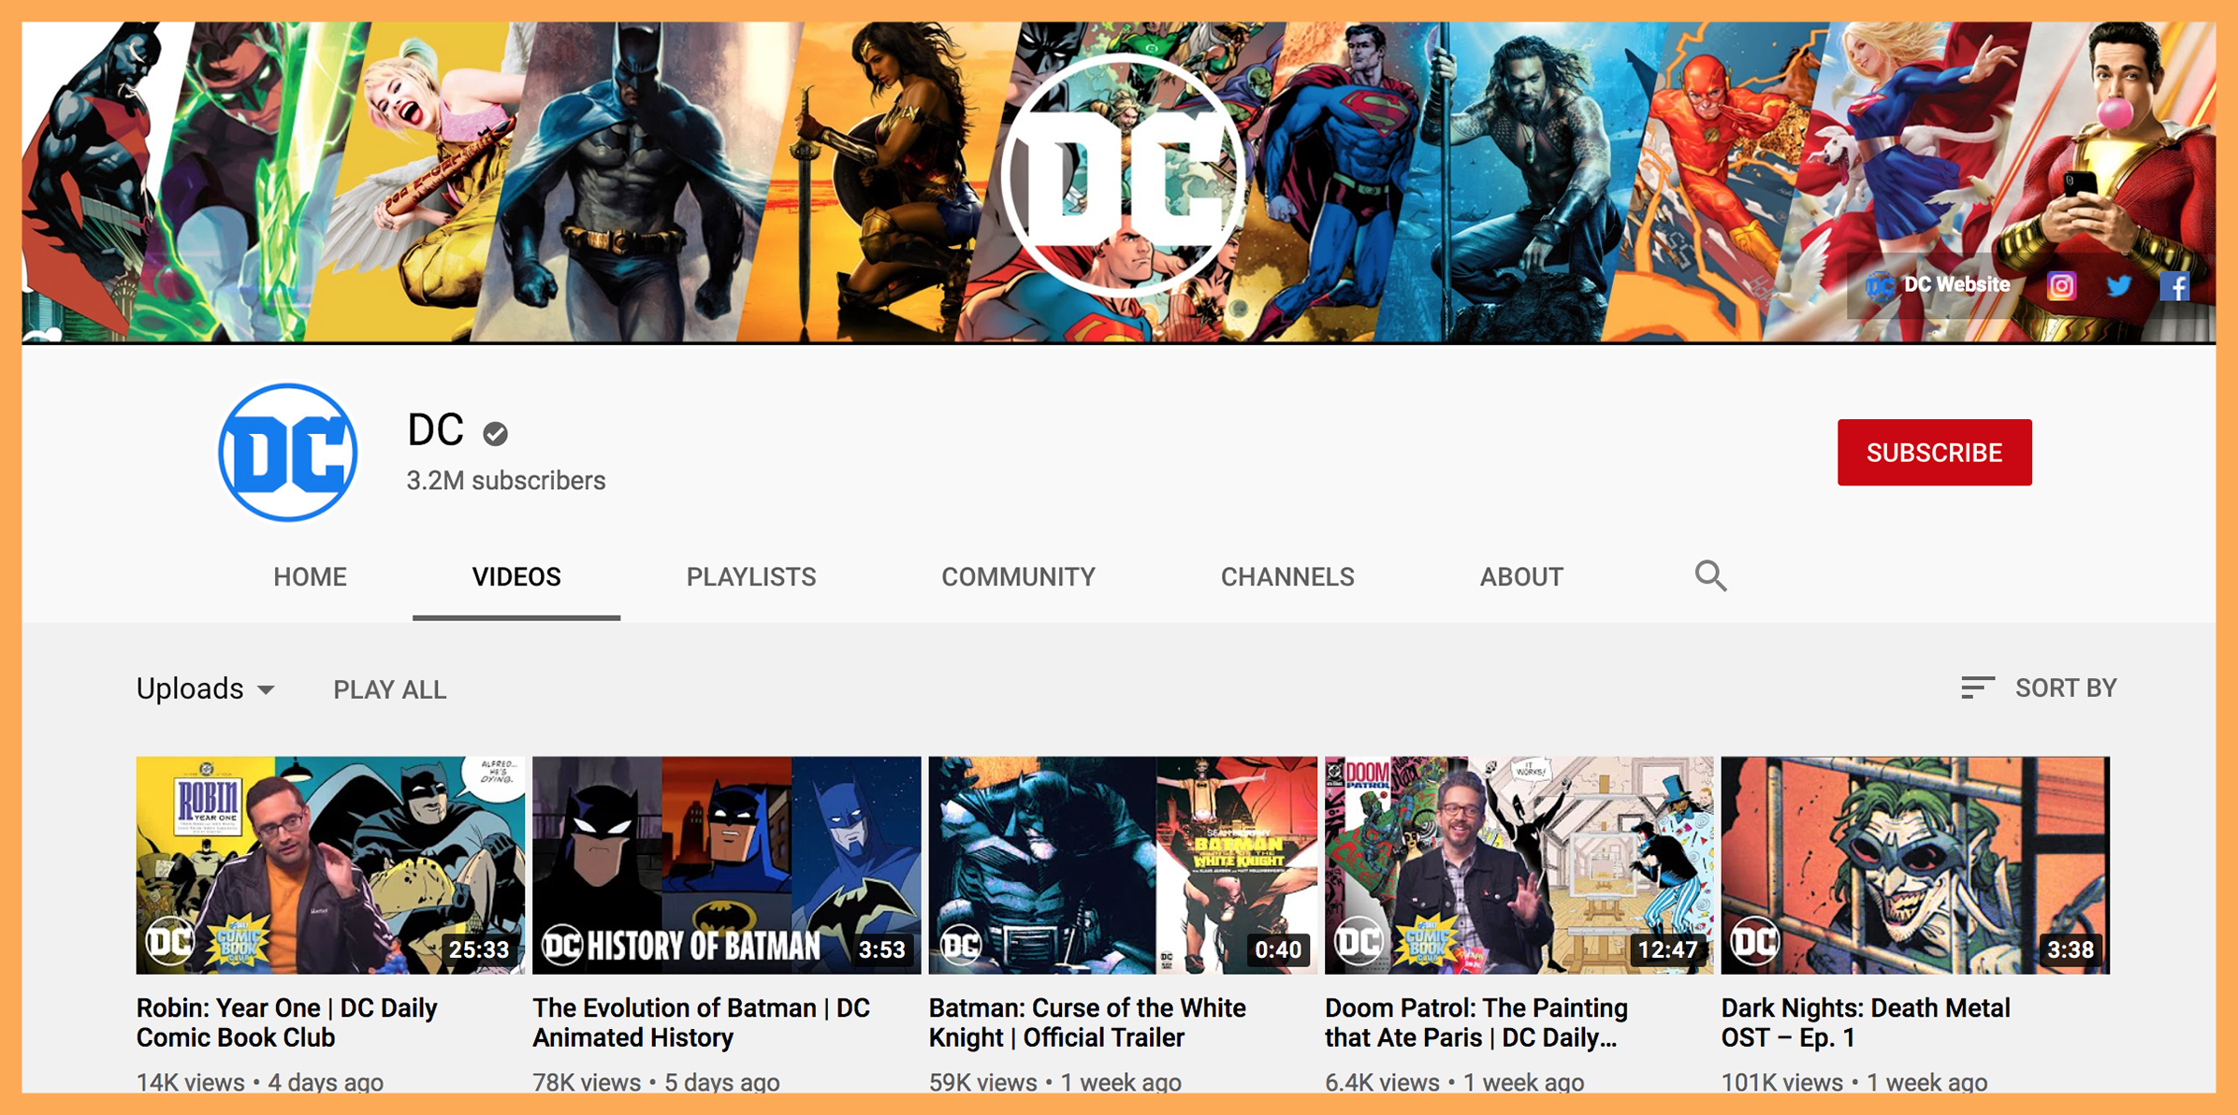
Task: Click the DC Website banner link
Action: 1938,285
